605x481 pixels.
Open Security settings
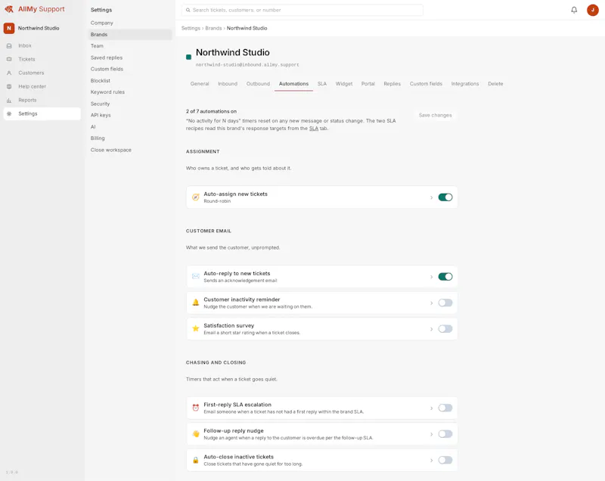coord(130,104)
